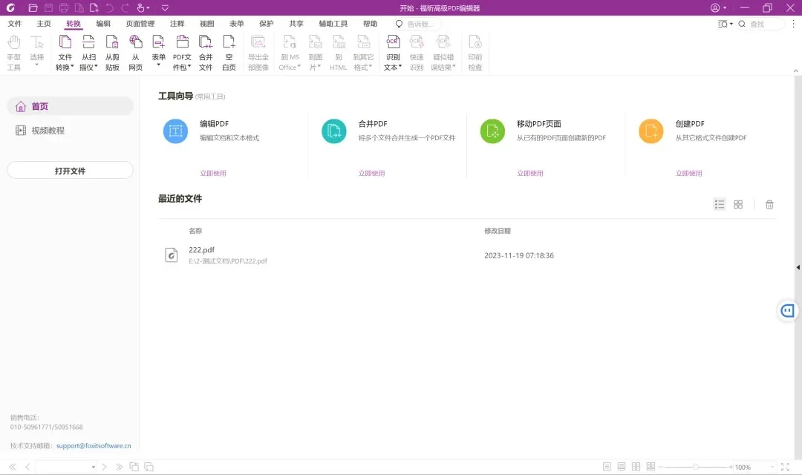
Task: Click the 修改日期 column header
Action: (x=498, y=231)
